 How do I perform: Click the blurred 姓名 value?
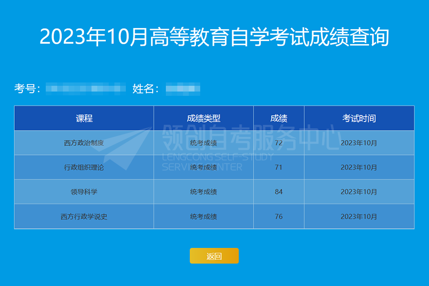(x=183, y=89)
